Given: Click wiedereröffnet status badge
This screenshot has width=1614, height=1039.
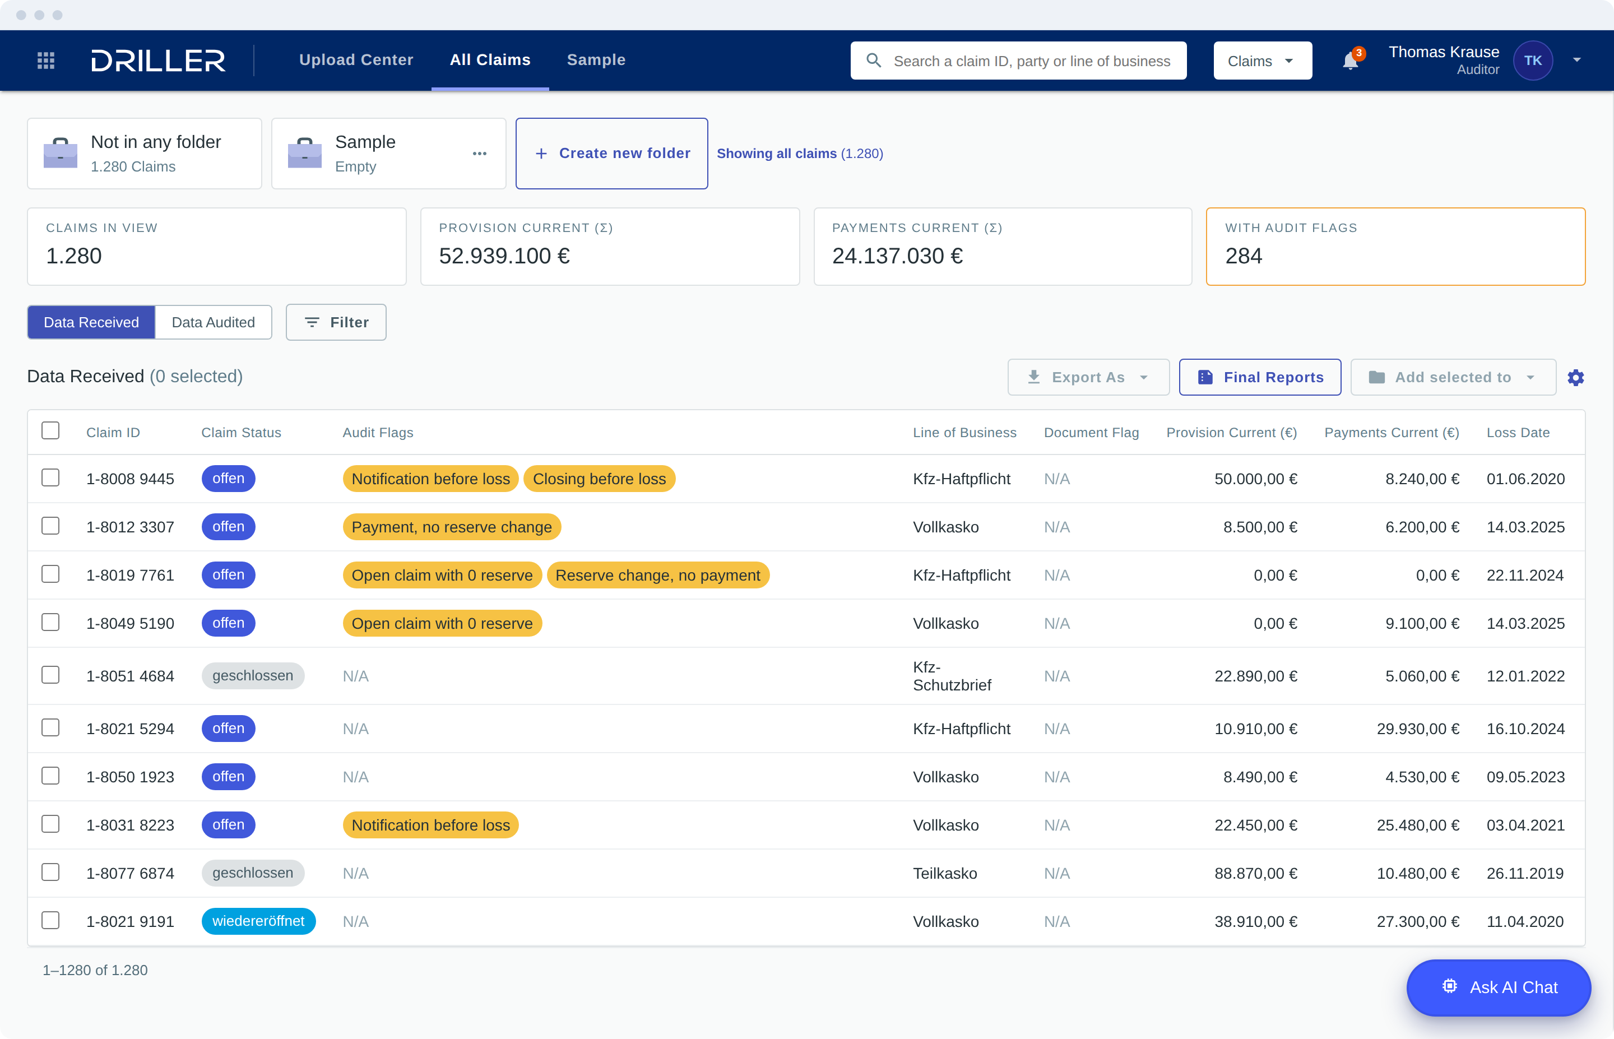Looking at the screenshot, I should click(x=258, y=921).
